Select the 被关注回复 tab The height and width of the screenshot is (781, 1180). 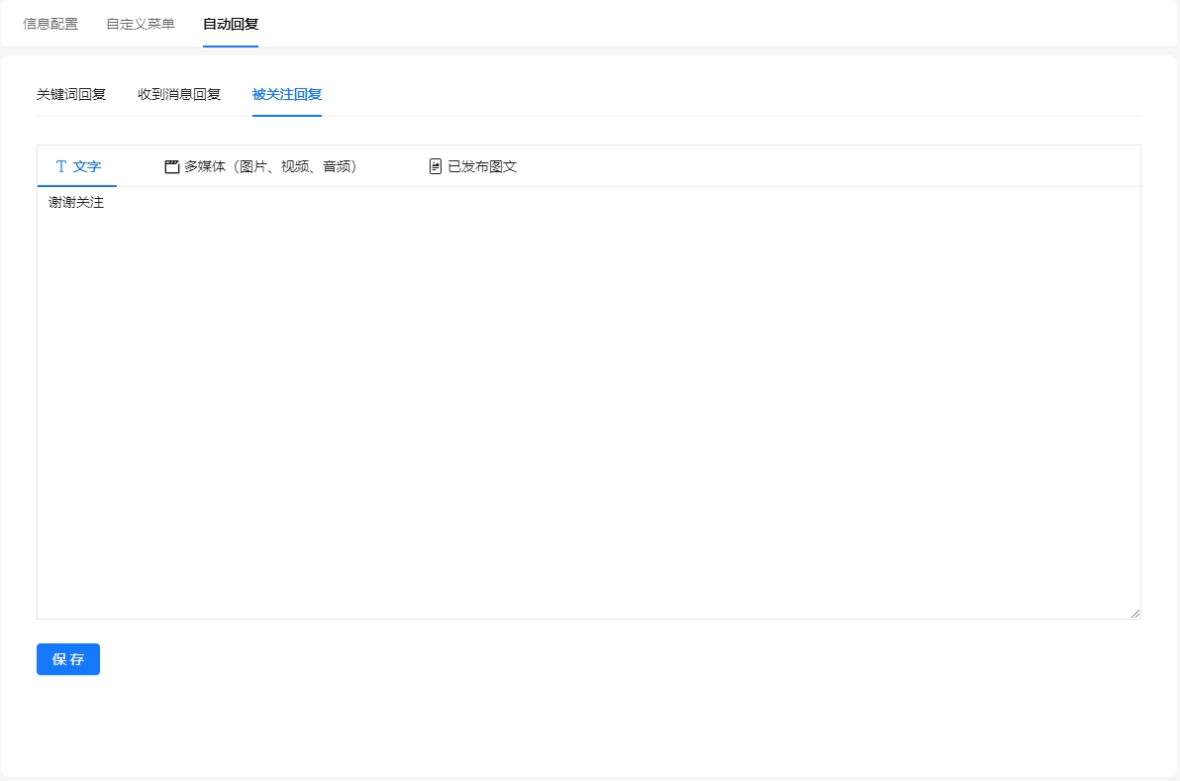pos(287,94)
